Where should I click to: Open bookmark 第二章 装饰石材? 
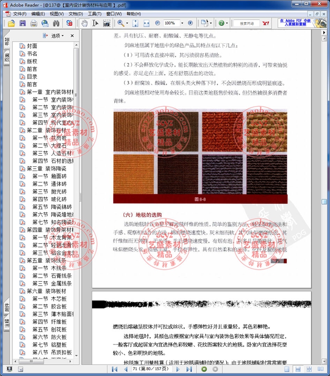pos(46,130)
